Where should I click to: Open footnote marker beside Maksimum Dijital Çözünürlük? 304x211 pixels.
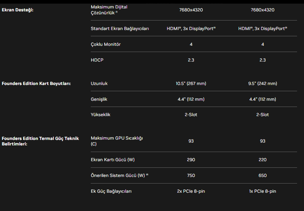(x=117, y=12)
